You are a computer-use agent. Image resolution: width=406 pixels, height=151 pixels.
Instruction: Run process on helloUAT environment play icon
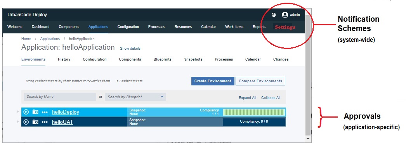[x=26, y=122]
